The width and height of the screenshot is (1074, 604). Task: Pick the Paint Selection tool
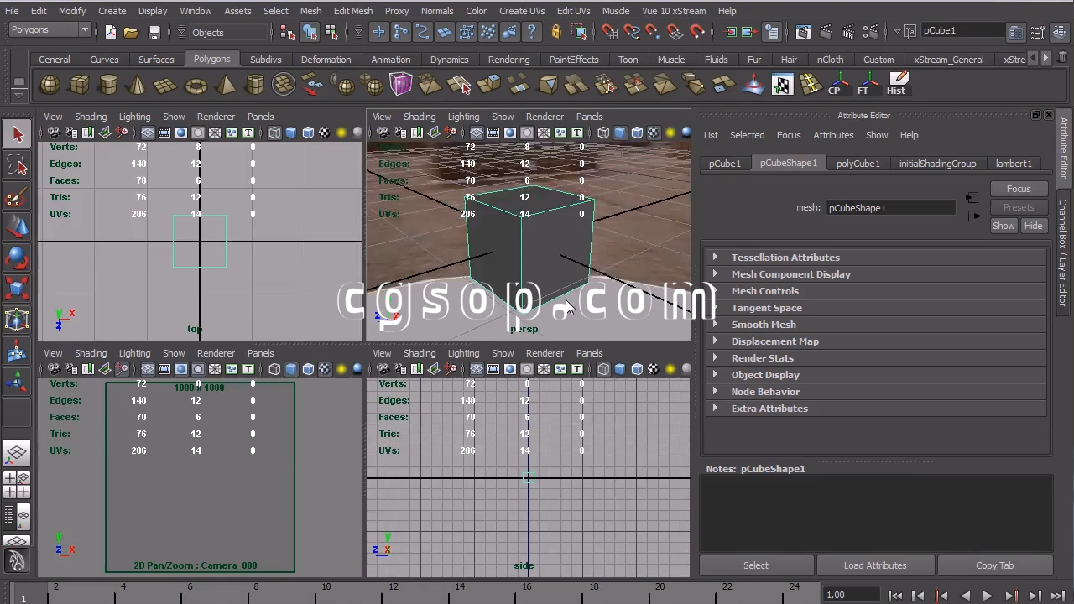[x=17, y=196]
